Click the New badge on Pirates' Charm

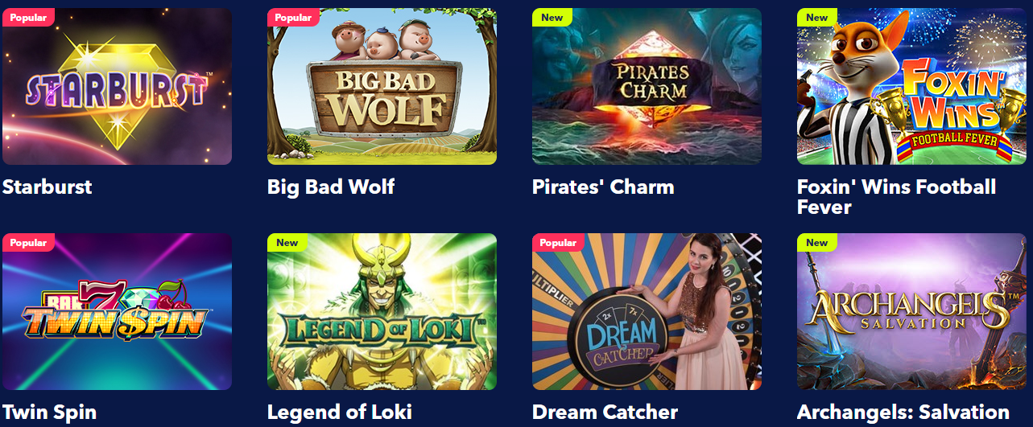click(x=552, y=18)
